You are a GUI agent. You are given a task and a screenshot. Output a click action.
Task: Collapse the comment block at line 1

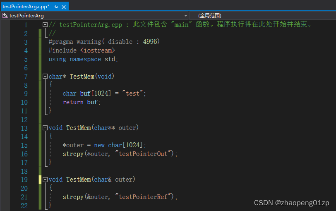coord(45,25)
